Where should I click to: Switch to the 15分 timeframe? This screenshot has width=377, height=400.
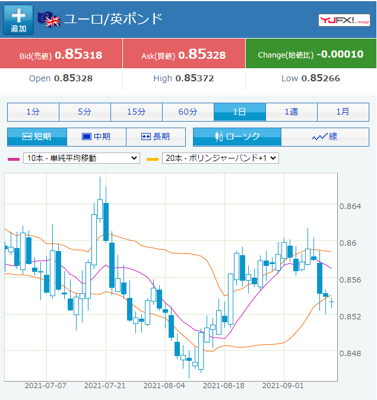(137, 112)
